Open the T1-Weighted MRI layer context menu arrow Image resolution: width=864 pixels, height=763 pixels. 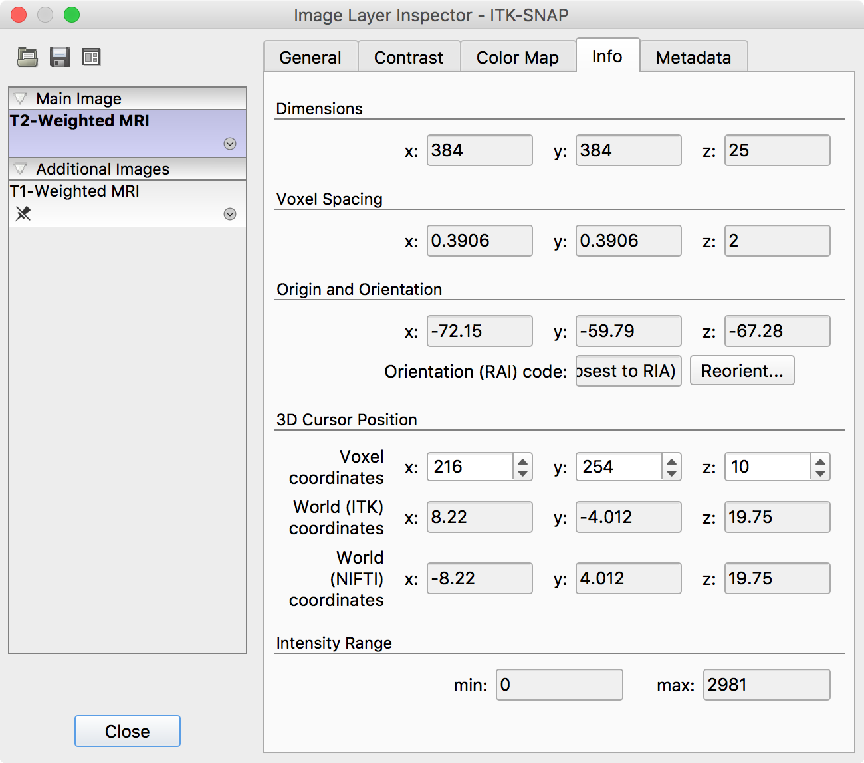point(230,214)
